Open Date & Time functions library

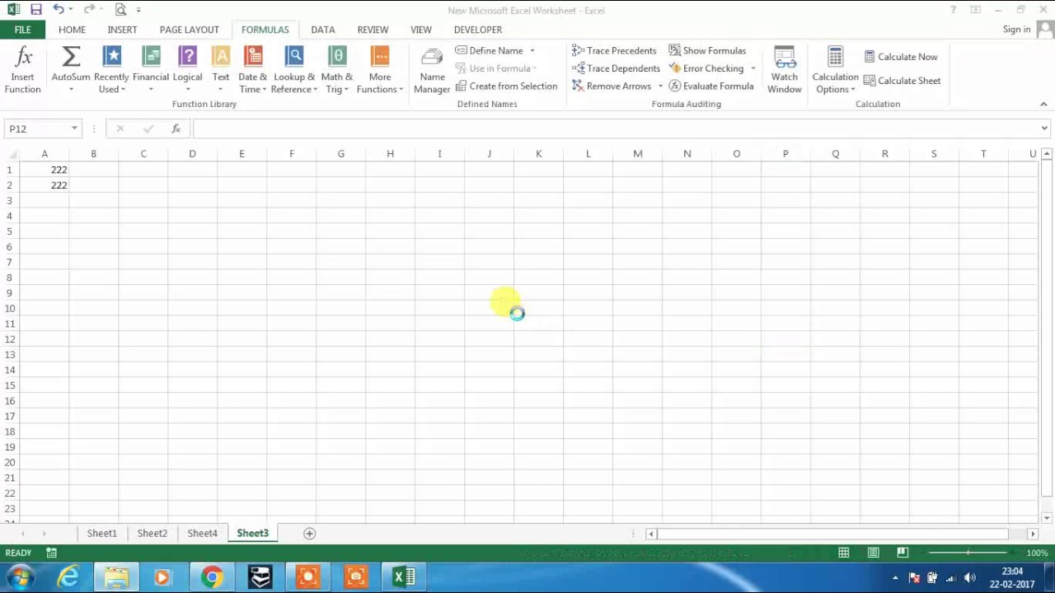coord(253,70)
